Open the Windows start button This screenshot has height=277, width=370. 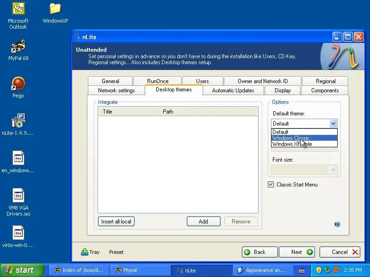pos(22,270)
